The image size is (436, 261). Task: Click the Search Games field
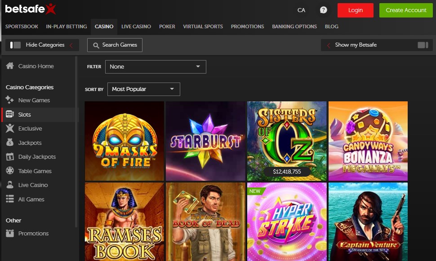[x=115, y=45]
